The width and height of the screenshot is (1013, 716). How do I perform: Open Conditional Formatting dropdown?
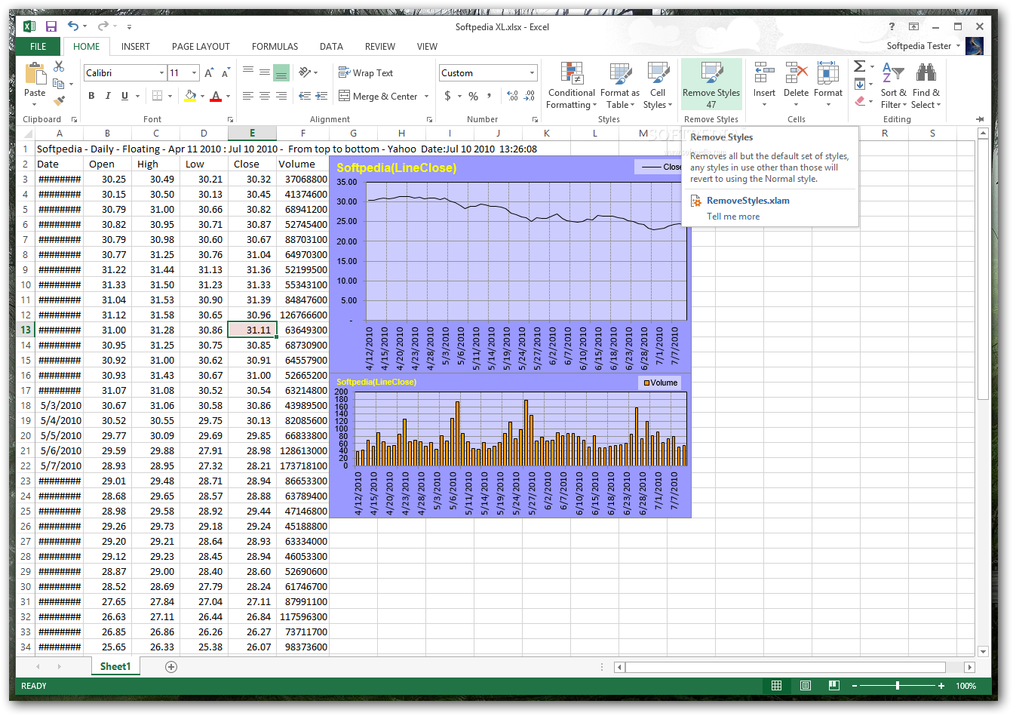(x=571, y=85)
